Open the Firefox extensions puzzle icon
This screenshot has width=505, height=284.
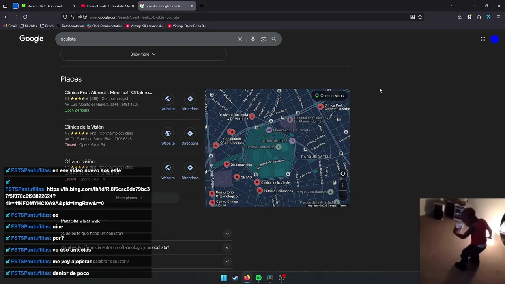click(479, 17)
